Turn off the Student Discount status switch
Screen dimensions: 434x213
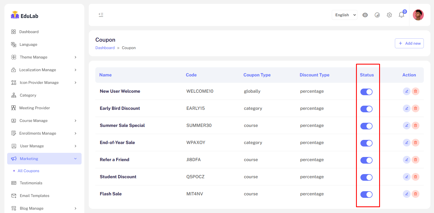tap(366, 177)
